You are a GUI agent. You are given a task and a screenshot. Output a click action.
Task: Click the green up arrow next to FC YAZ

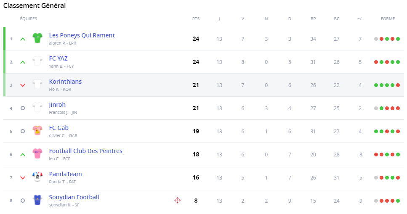pyautogui.click(x=23, y=62)
